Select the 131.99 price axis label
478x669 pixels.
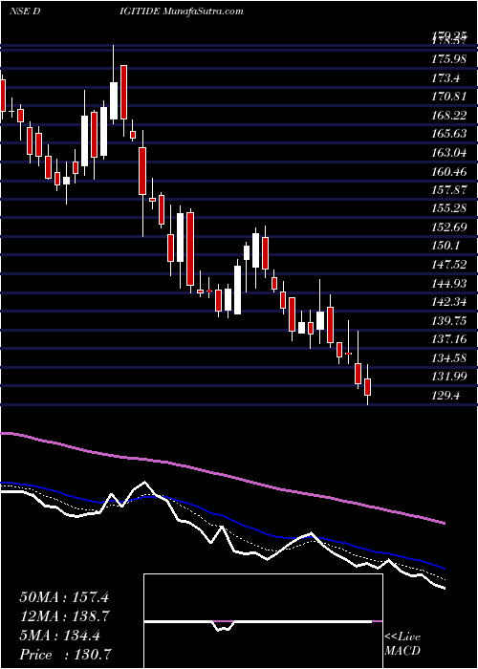[449, 377]
